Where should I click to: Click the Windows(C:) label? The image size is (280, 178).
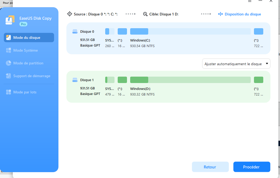[140, 40]
